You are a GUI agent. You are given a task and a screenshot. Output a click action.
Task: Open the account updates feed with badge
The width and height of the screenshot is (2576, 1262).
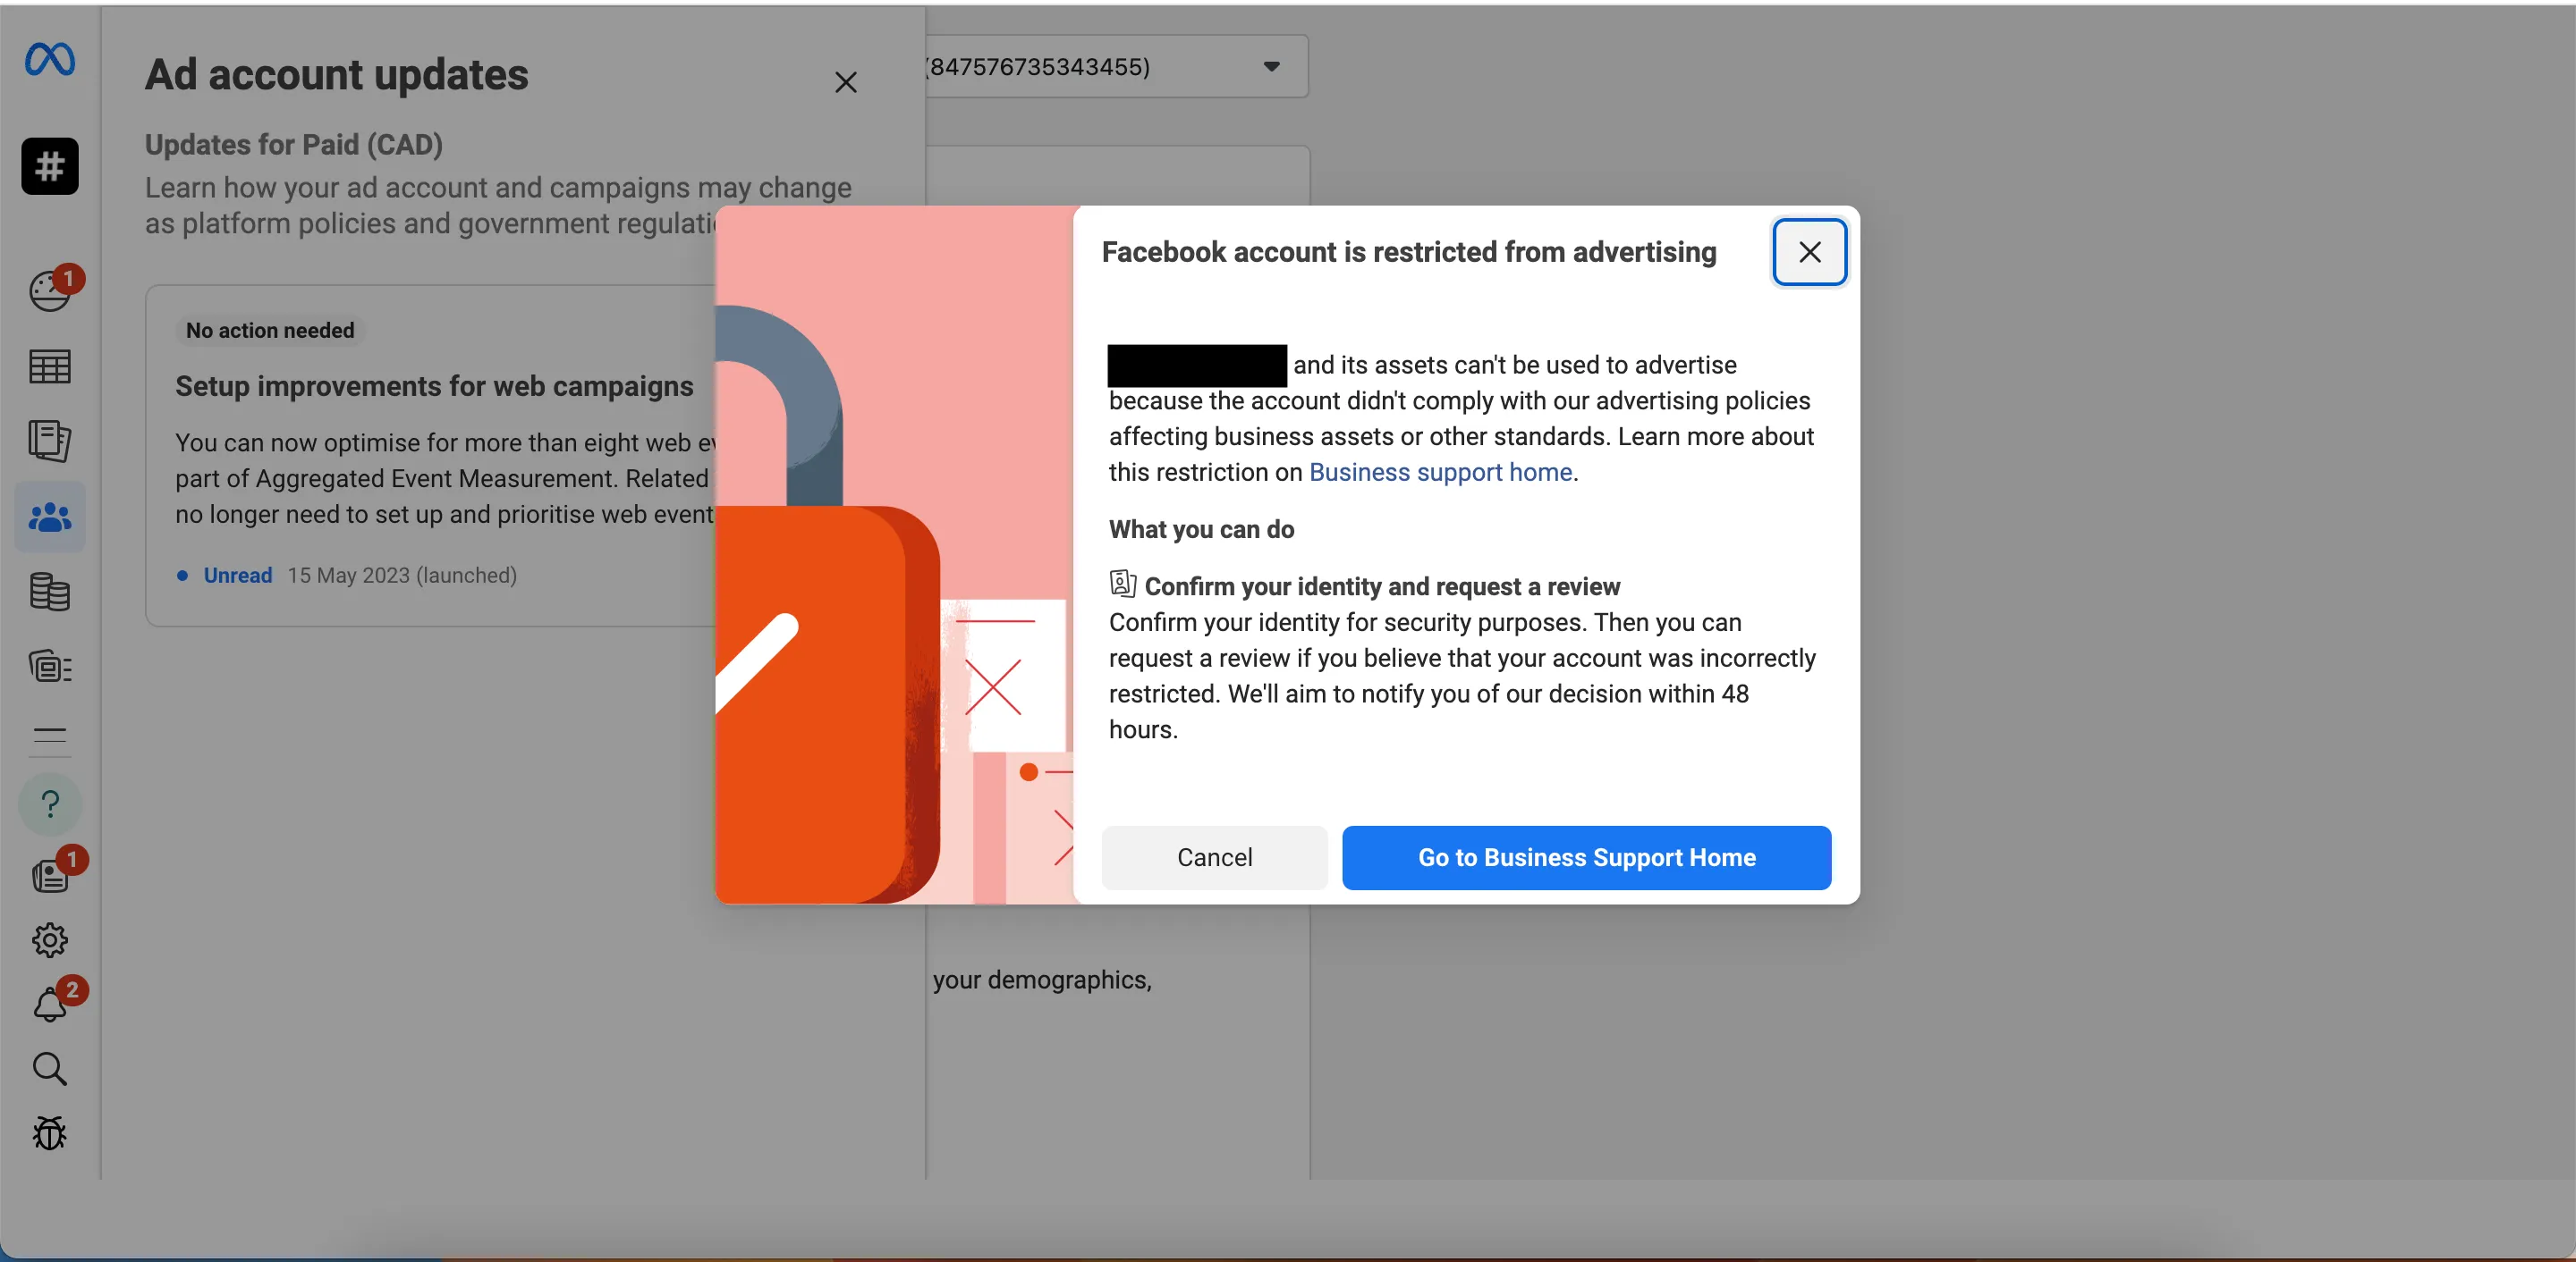coord(49,873)
